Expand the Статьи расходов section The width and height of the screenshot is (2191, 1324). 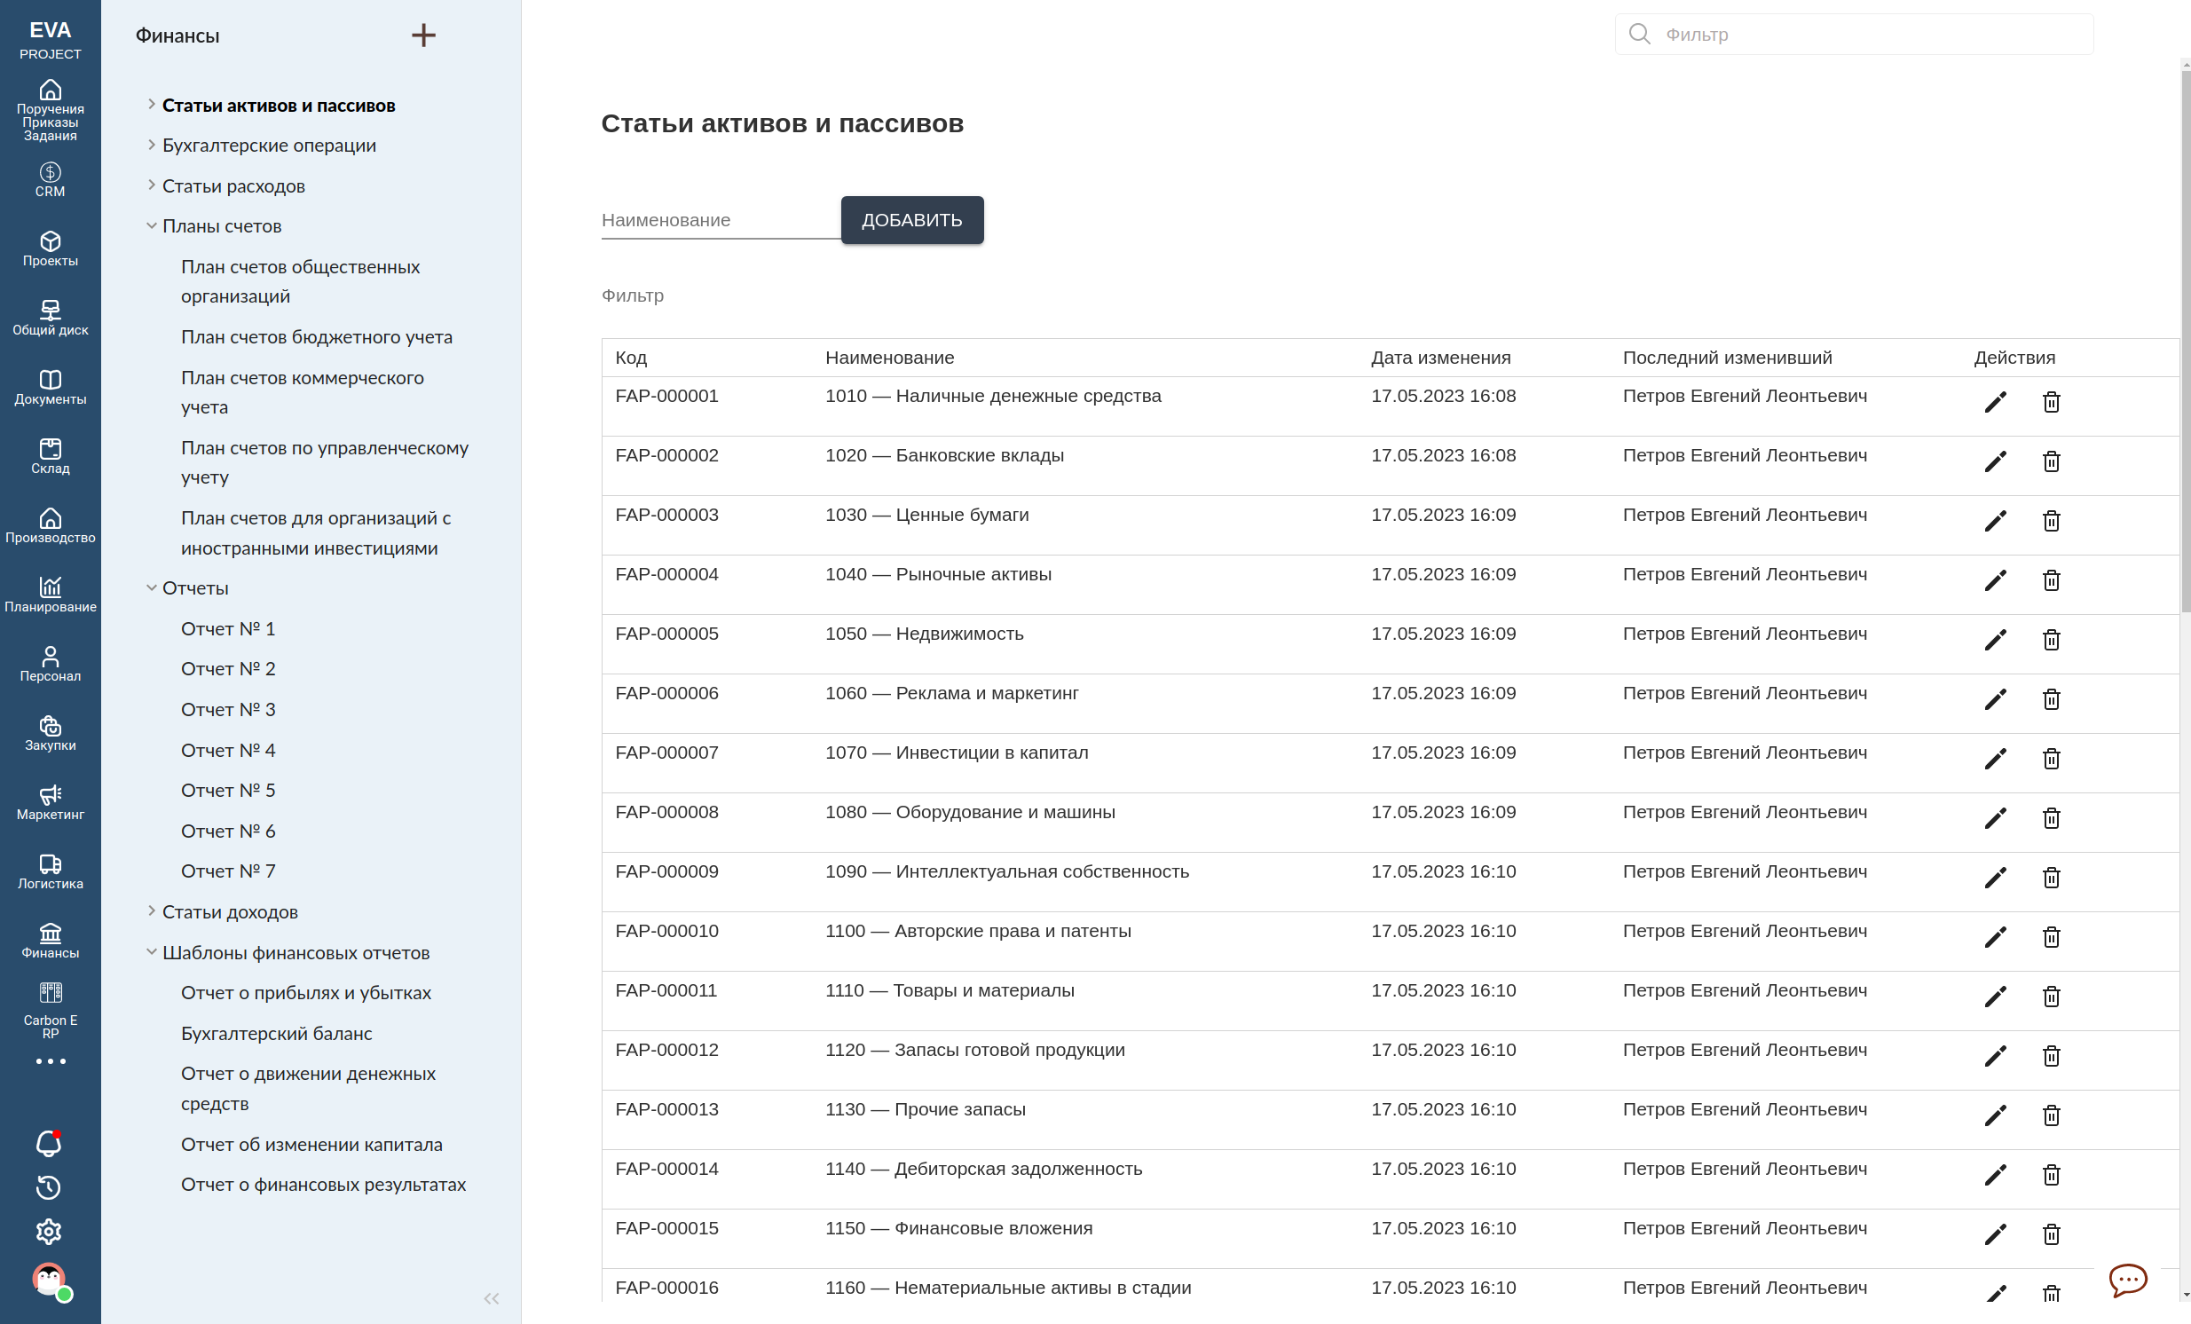click(x=151, y=185)
